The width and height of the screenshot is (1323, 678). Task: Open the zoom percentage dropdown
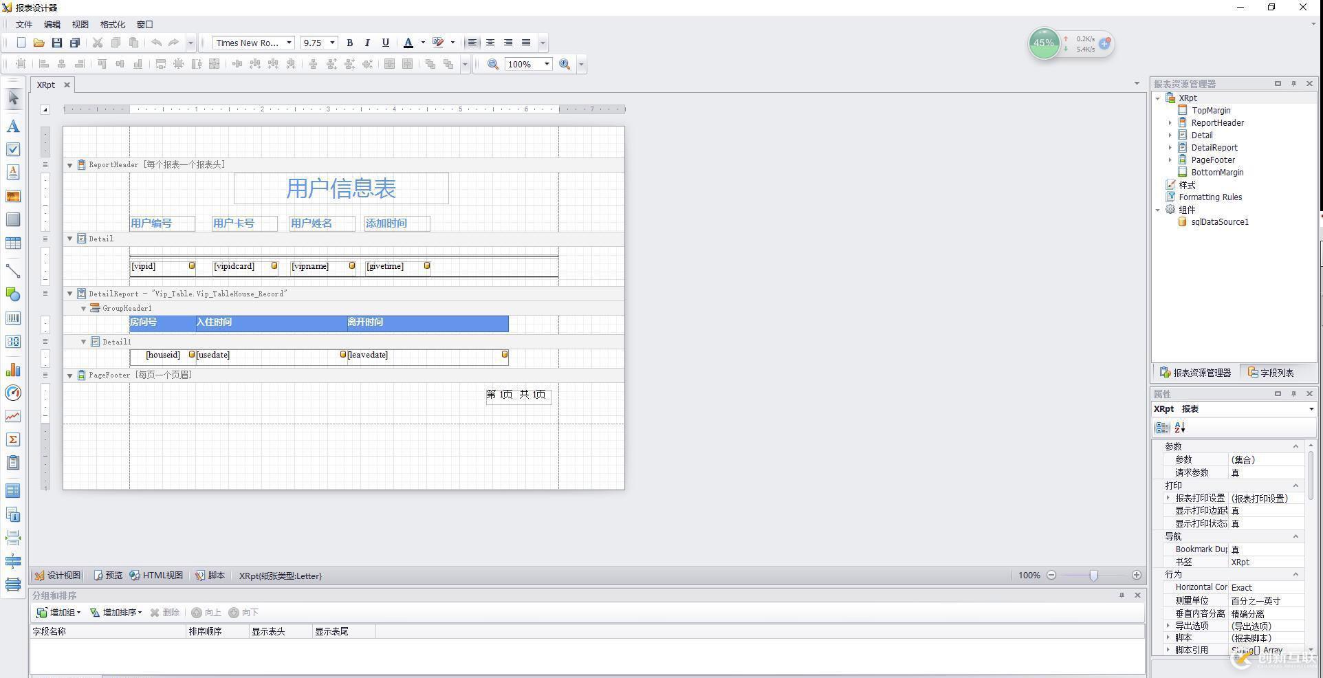pos(547,64)
